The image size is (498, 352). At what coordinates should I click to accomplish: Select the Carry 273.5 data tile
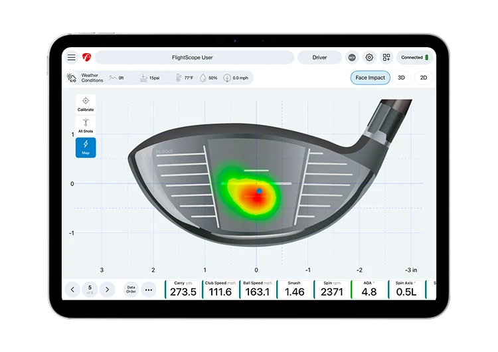183,290
